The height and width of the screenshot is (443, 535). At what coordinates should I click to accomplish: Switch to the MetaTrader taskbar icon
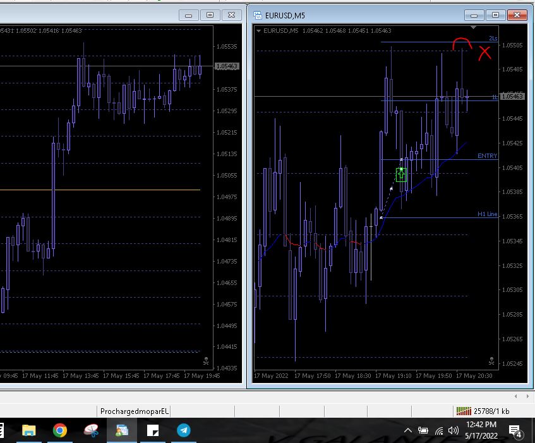(x=122, y=430)
